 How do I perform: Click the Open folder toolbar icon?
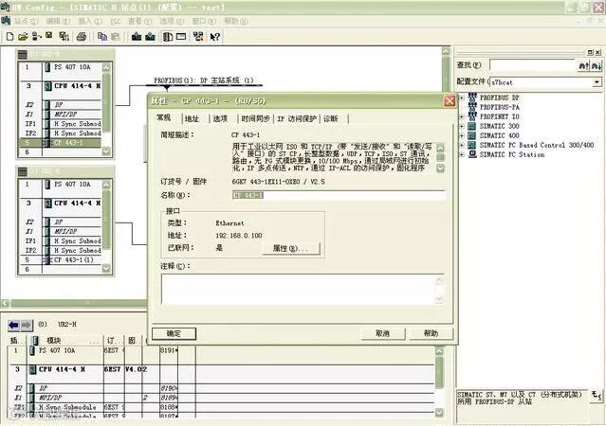(23, 37)
